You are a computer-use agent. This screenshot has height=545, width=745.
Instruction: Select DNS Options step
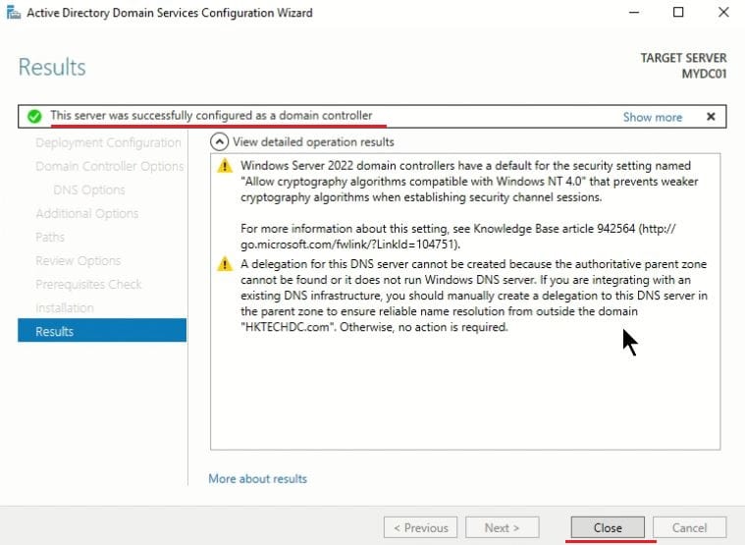(89, 191)
